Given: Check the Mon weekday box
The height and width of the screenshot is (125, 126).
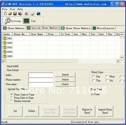Looking at the screenshot, I should tap(107, 77).
